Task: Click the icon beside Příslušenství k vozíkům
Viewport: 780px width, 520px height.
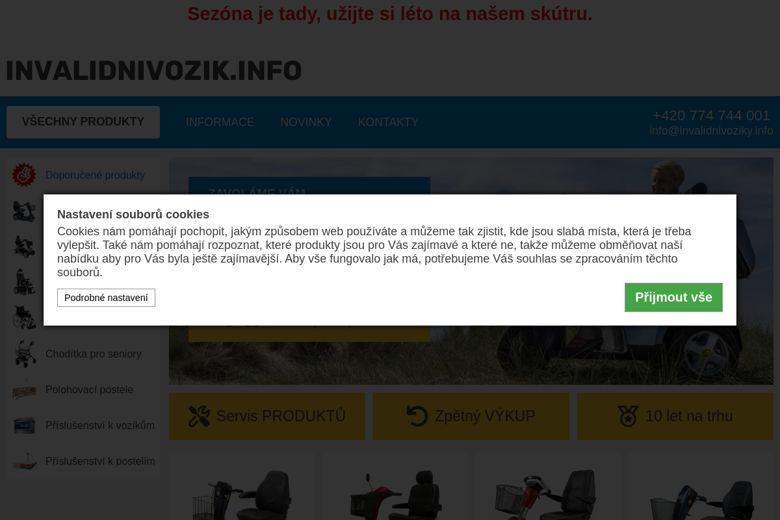Action: tap(25, 426)
